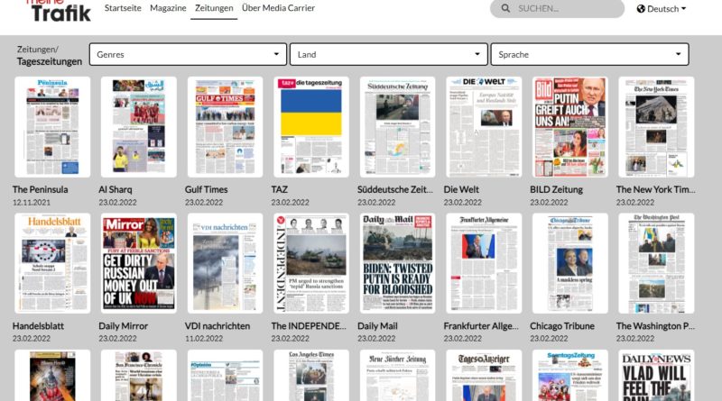Open Die Welt cover thumbnail
The image size is (722, 401).
pos(484,127)
